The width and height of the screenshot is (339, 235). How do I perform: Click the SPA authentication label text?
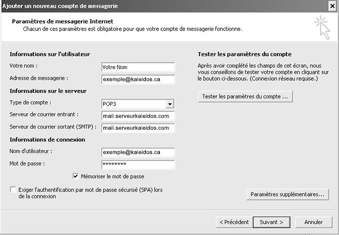90,193
